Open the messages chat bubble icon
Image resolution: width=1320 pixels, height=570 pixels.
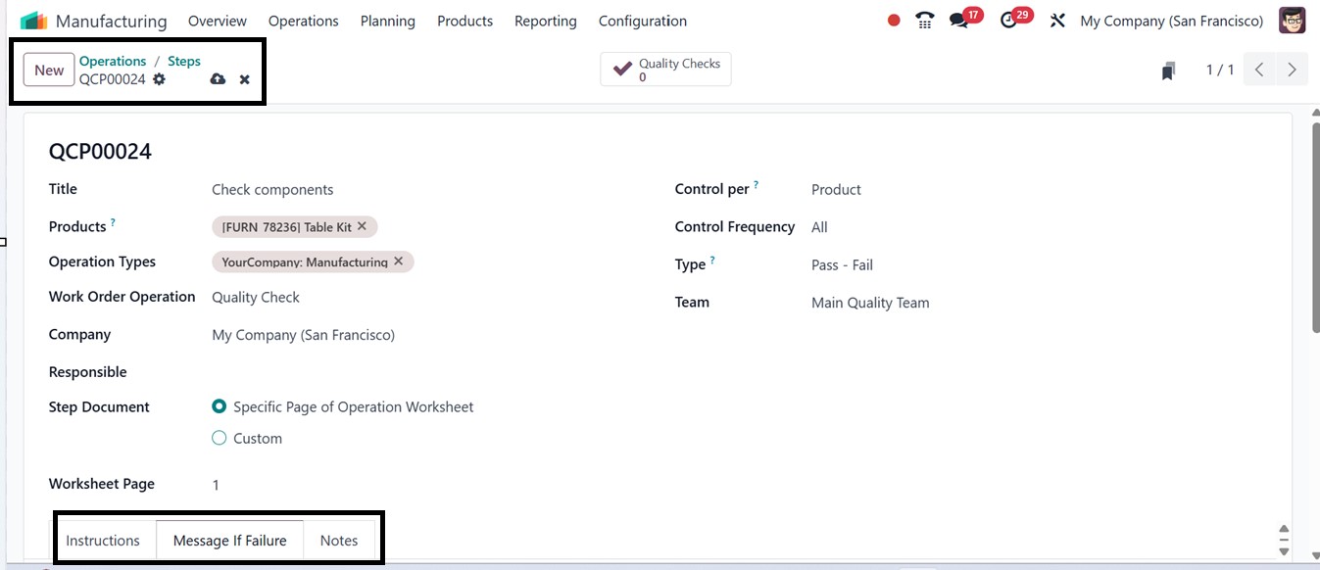[x=958, y=21]
